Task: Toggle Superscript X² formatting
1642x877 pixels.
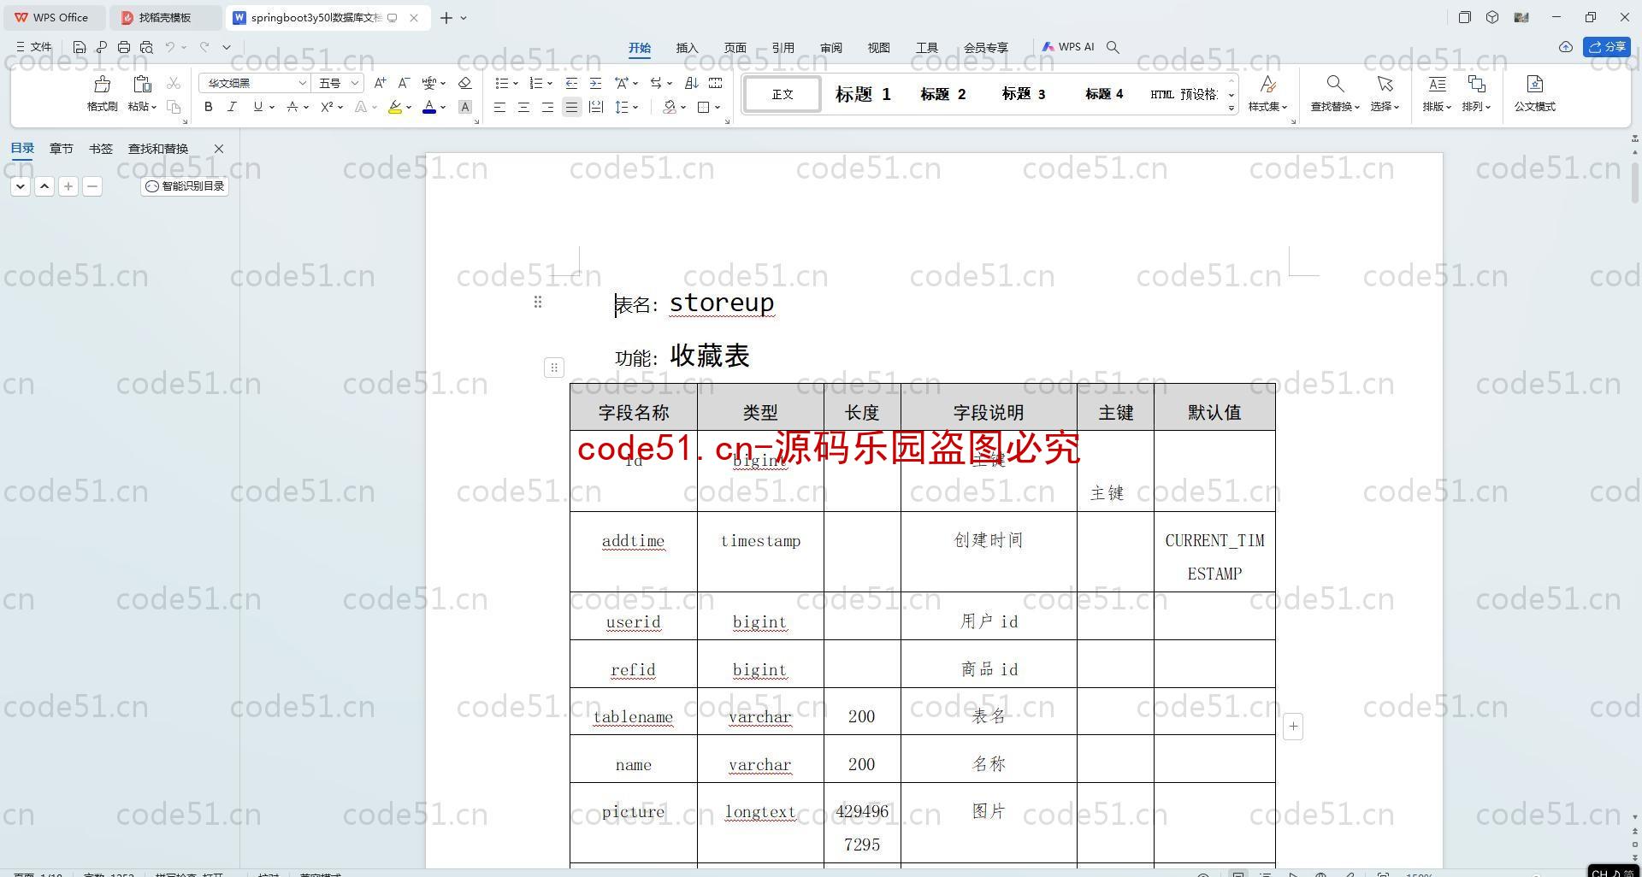Action: [x=327, y=107]
